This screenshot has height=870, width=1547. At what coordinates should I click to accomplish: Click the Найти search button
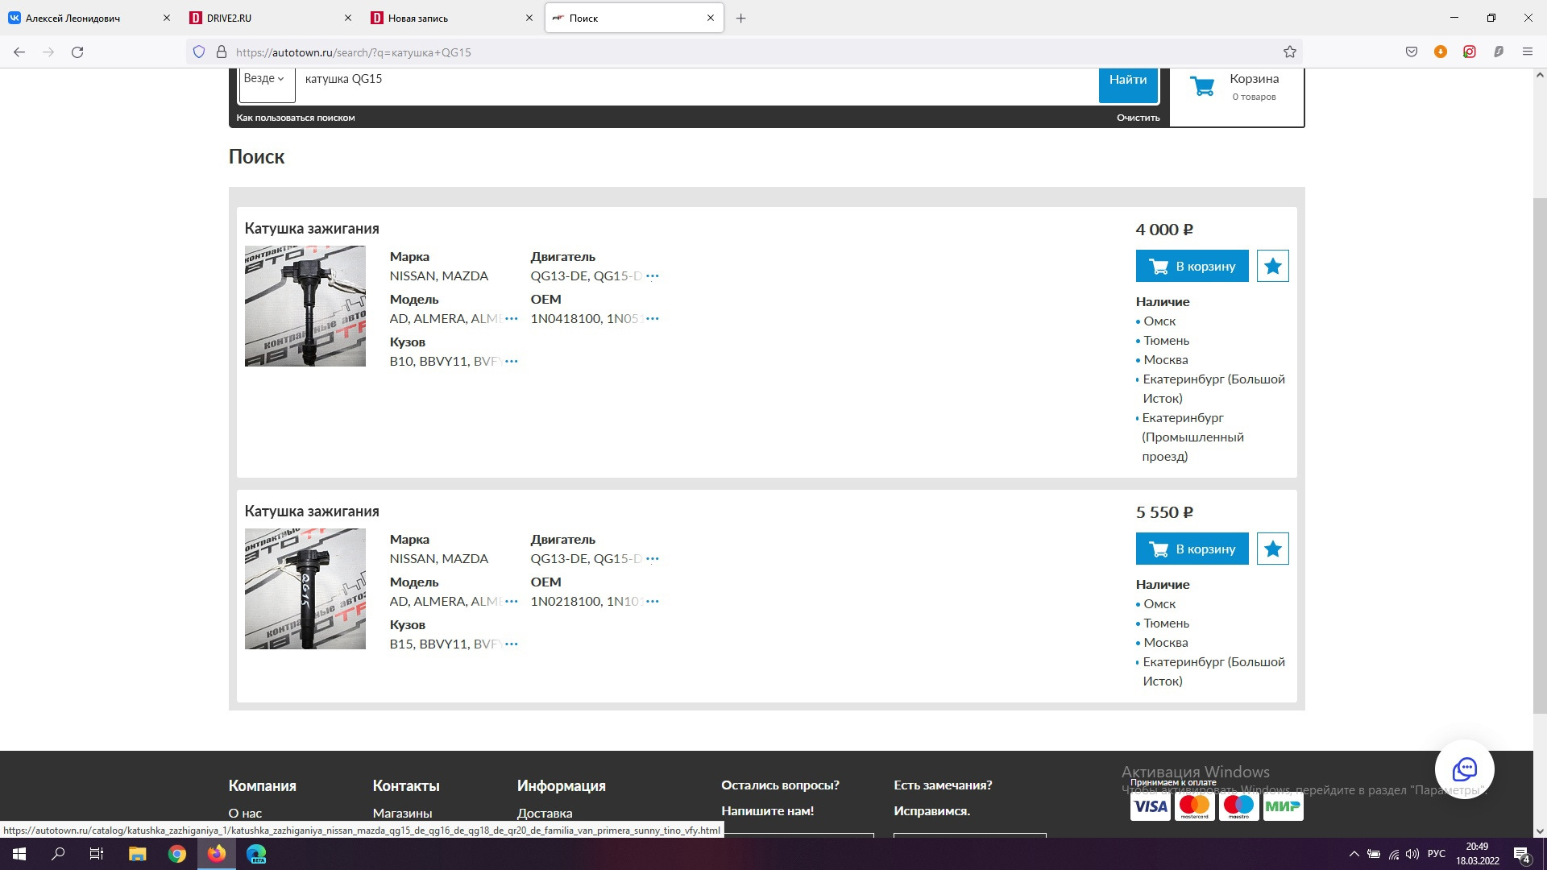(x=1128, y=85)
